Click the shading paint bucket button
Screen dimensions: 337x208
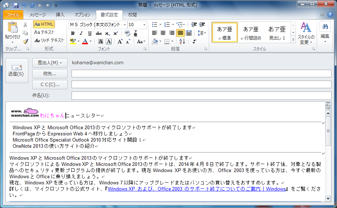click(x=155, y=41)
